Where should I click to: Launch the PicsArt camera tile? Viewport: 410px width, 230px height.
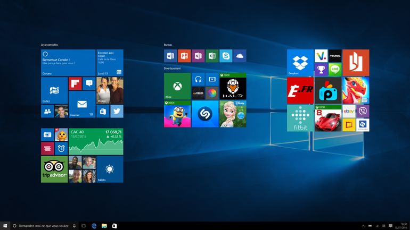328,90
